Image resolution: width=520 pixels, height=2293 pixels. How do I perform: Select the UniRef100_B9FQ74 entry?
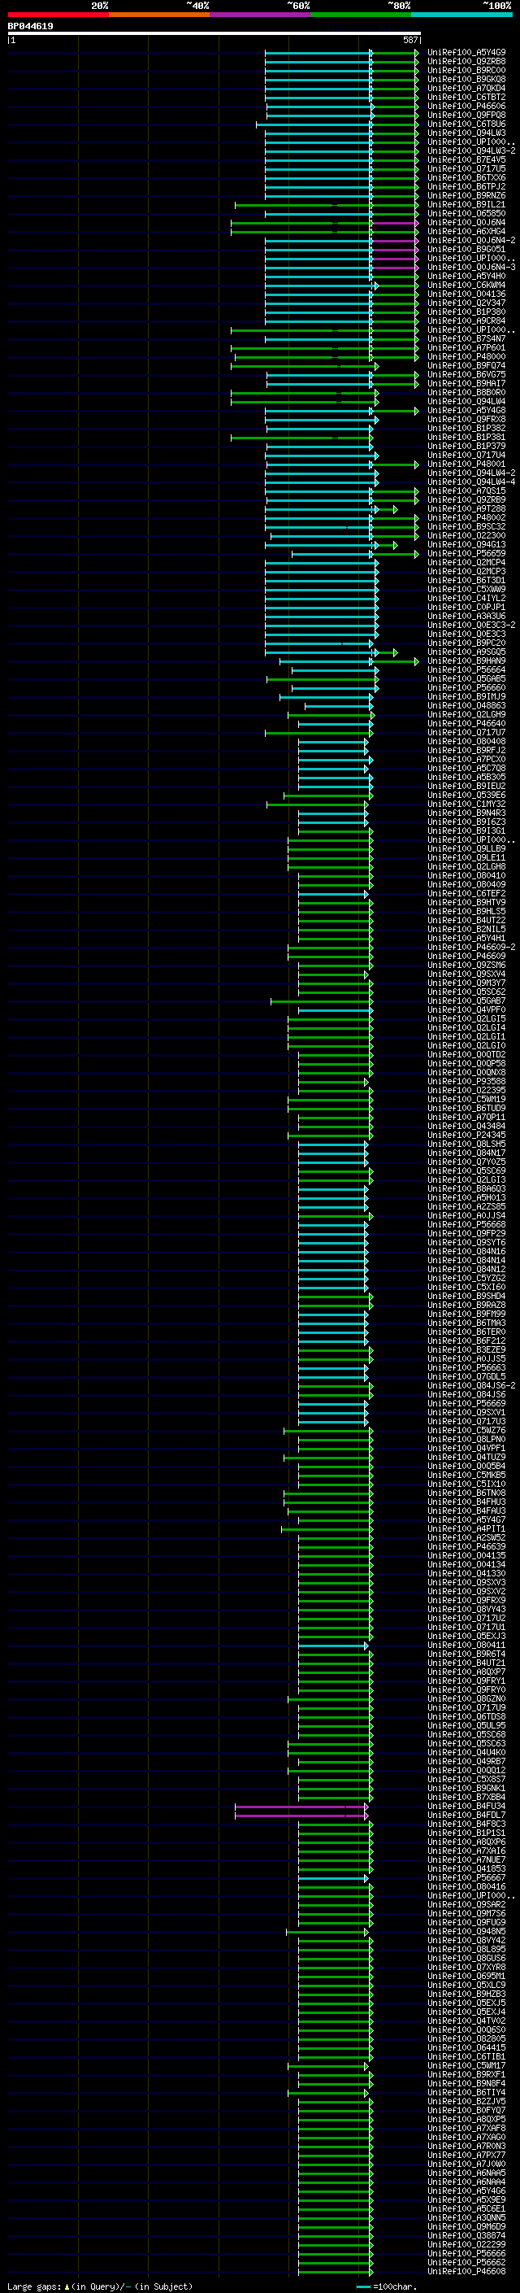(x=466, y=365)
